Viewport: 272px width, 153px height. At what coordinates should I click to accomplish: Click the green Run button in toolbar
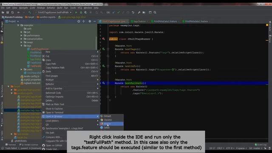(76, 12)
